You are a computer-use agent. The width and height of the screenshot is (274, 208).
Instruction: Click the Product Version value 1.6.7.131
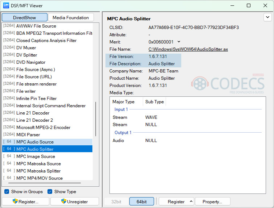tap(158, 86)
